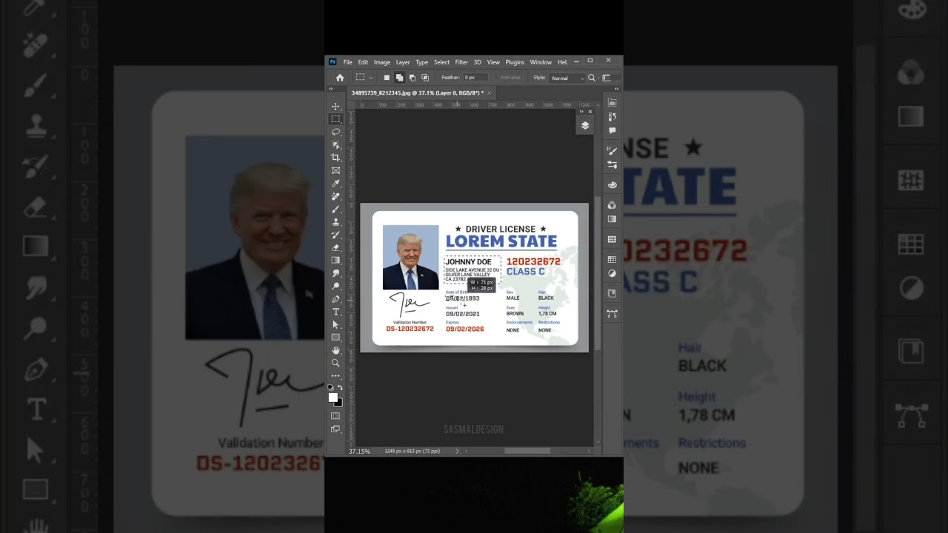Select the Clone Stamp tool
This screenshot has height=533, width=948.
[336, 222]
